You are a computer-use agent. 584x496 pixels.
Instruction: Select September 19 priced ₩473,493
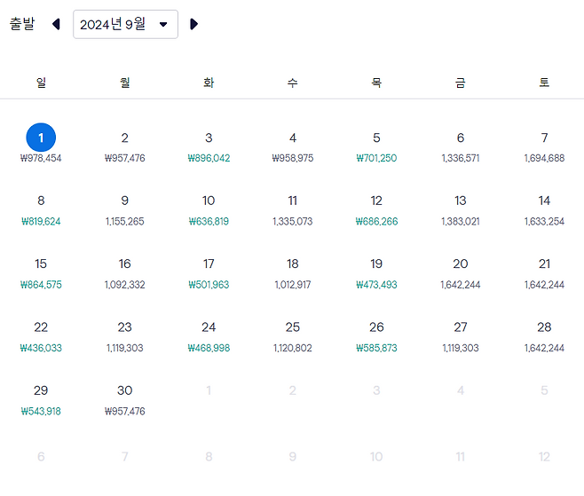tap(376, 273)
